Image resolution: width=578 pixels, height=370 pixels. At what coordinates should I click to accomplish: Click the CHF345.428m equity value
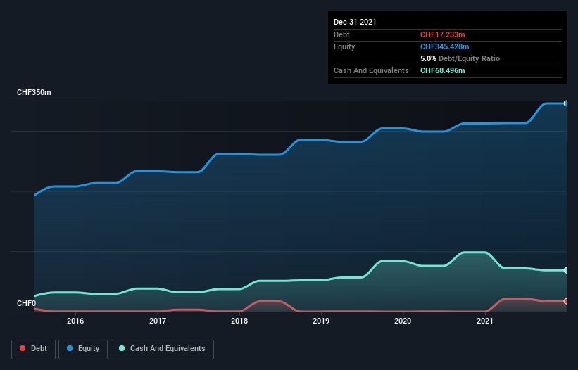point(444,46)
